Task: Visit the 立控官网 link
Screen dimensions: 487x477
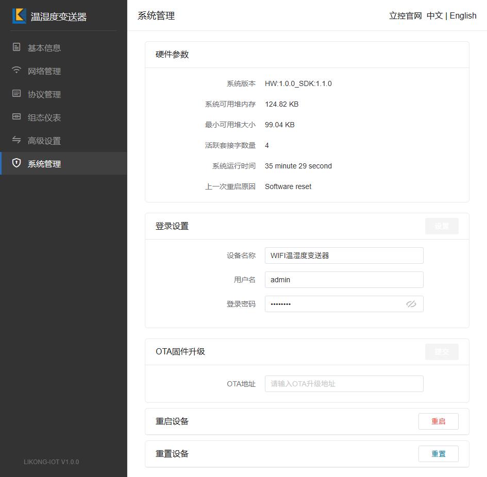Action: click(x=405, y=15)
